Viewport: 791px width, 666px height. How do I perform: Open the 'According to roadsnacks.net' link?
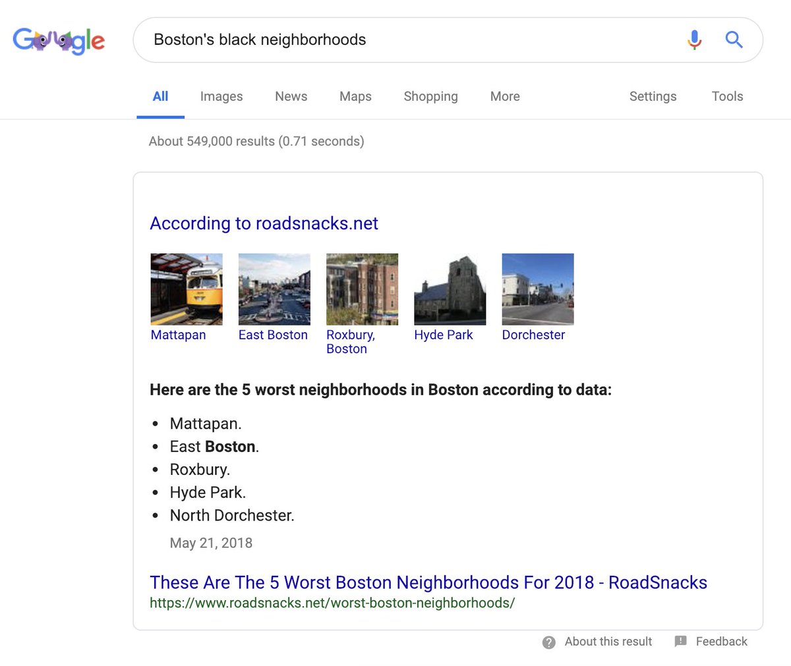(x=264, y=223)
